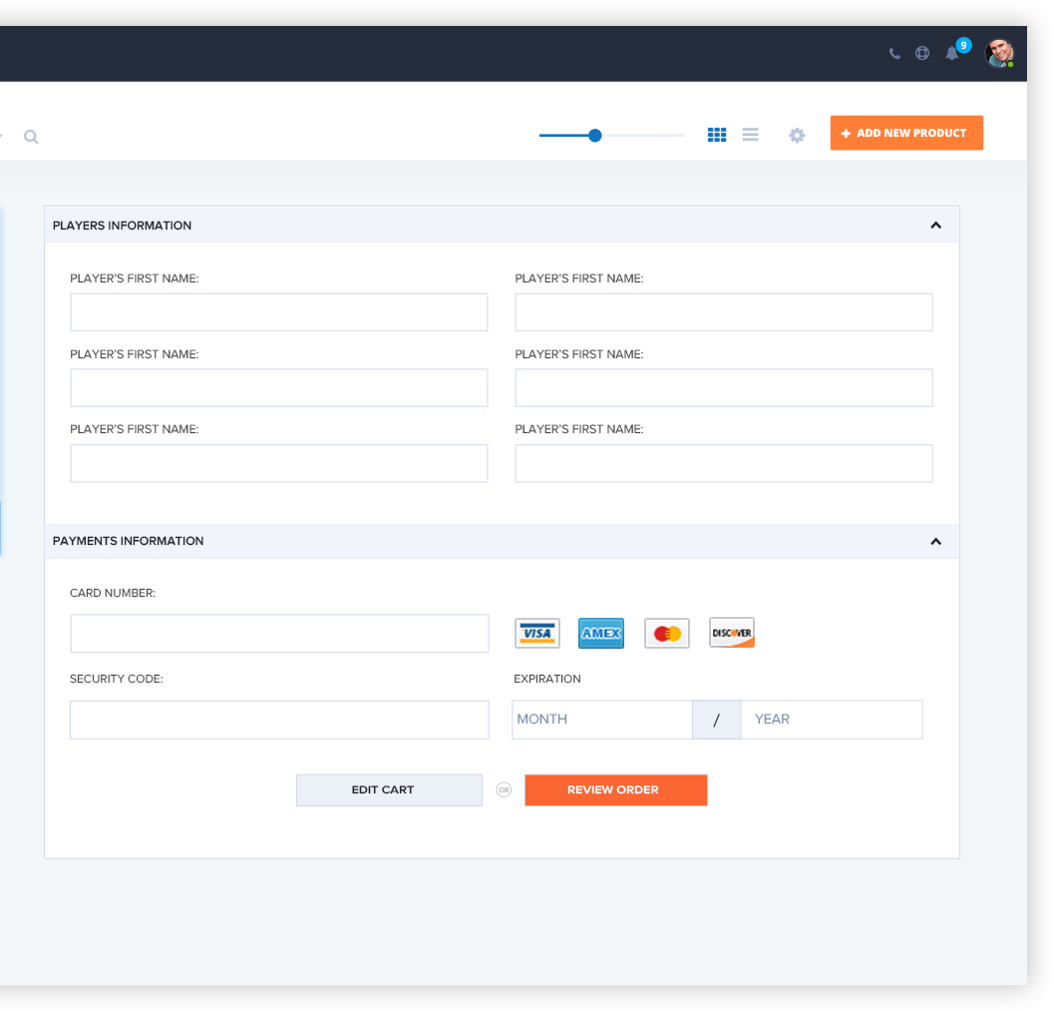The image size is (1053, 1011).
Task: Select the Discover card icon
Action: coord(732,633)
